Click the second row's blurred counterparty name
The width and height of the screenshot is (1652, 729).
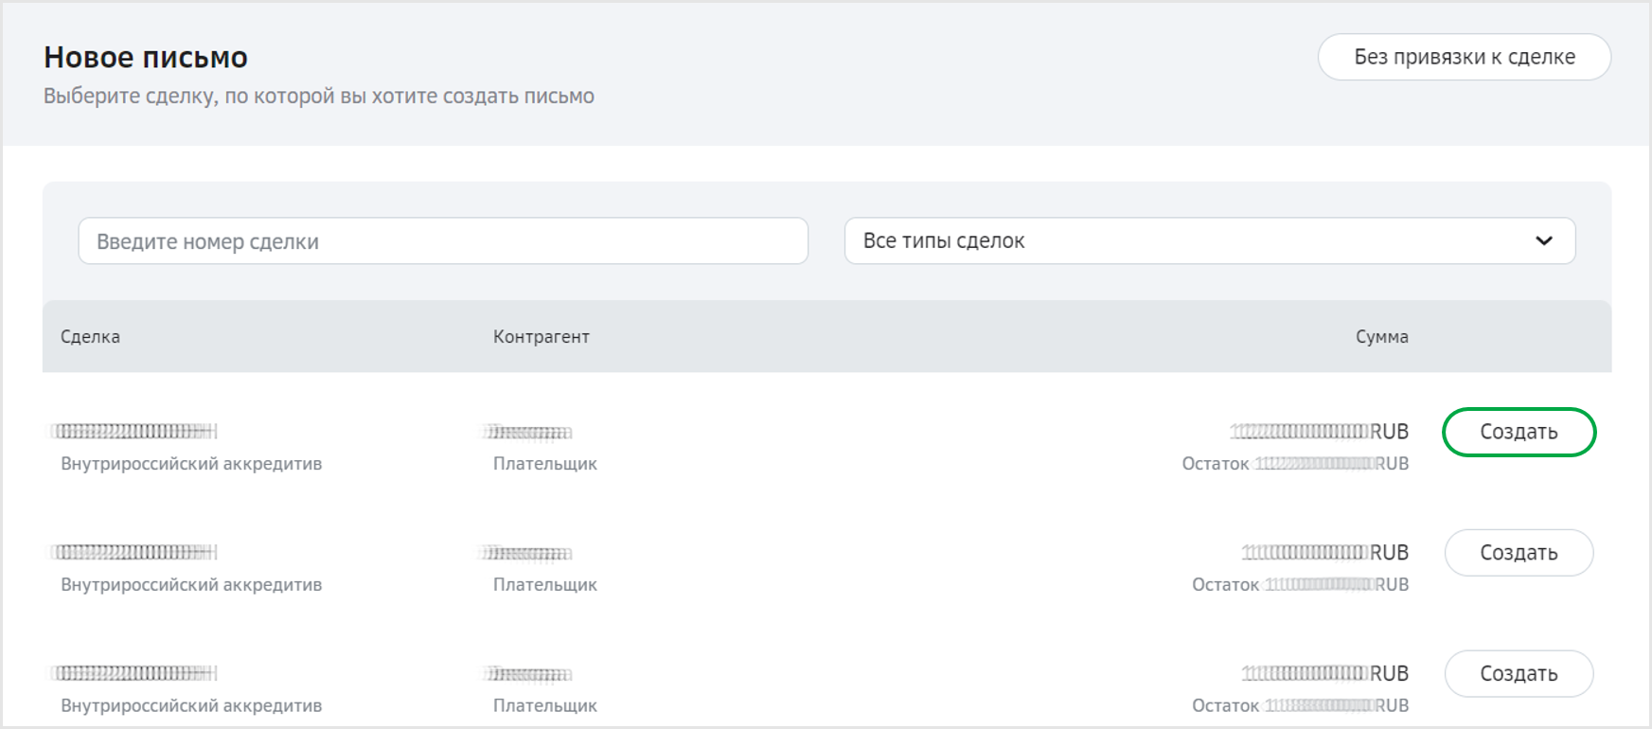coord(528,554)
